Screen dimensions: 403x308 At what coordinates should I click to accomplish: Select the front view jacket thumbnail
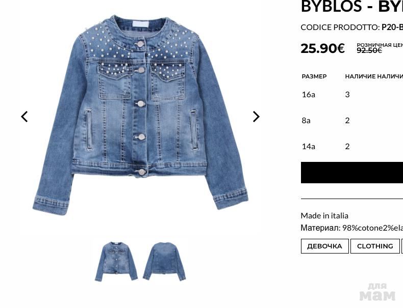pyautogui.click(x=116, y=261)
